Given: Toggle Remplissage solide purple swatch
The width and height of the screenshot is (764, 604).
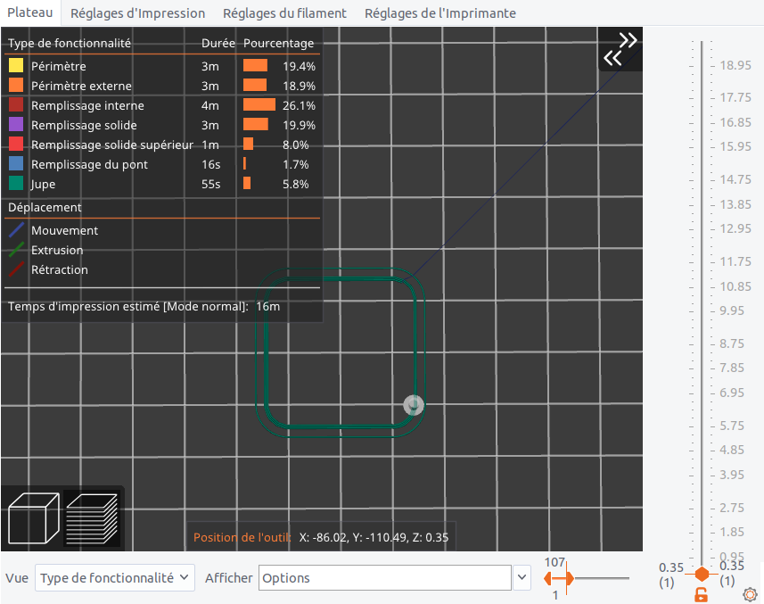Looking at the screenshot, I should click(16, 125).
